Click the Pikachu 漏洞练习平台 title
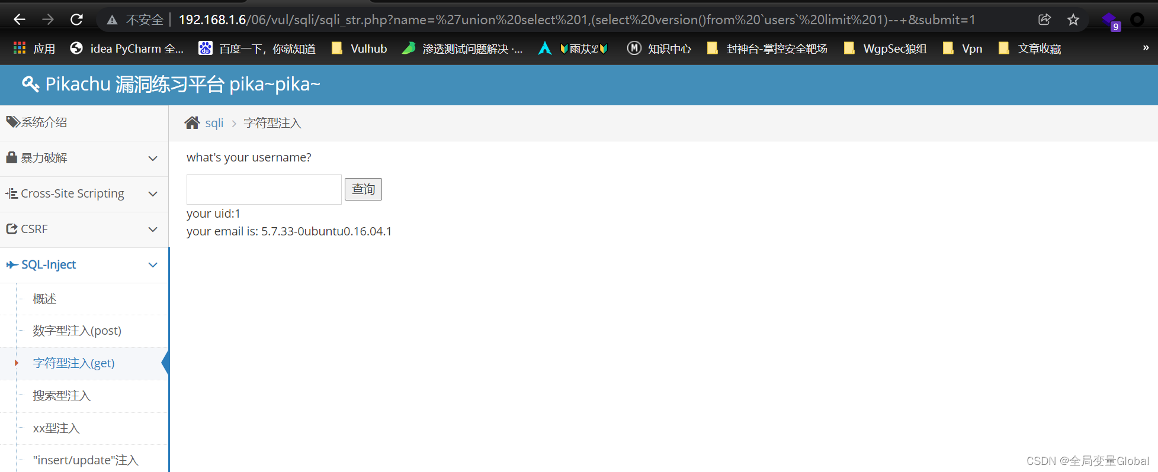Viewport: 1158px width, 472px height. [x=182, y=85]
